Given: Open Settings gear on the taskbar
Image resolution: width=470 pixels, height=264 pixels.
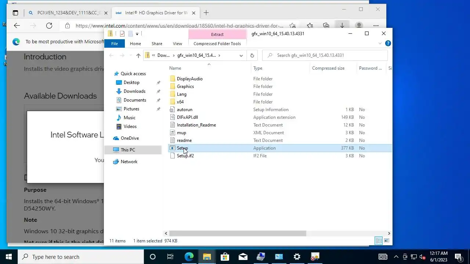Looking at the screenshot, I should tap(297, 257).
